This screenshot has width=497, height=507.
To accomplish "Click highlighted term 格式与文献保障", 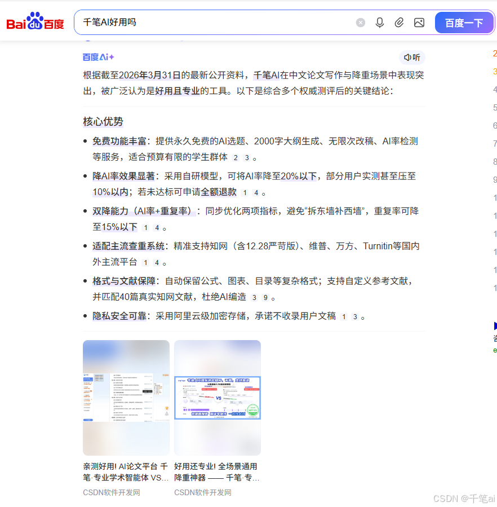I will click(x=124, y=281).
